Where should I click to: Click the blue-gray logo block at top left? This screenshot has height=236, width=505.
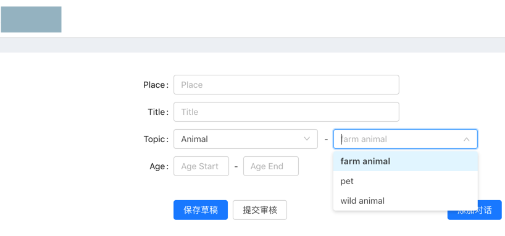(31, 19)
